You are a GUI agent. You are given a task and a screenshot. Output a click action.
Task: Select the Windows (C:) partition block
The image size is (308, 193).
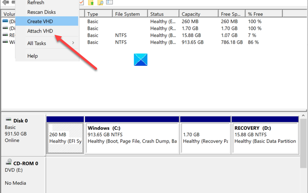[x=132, y=138]
